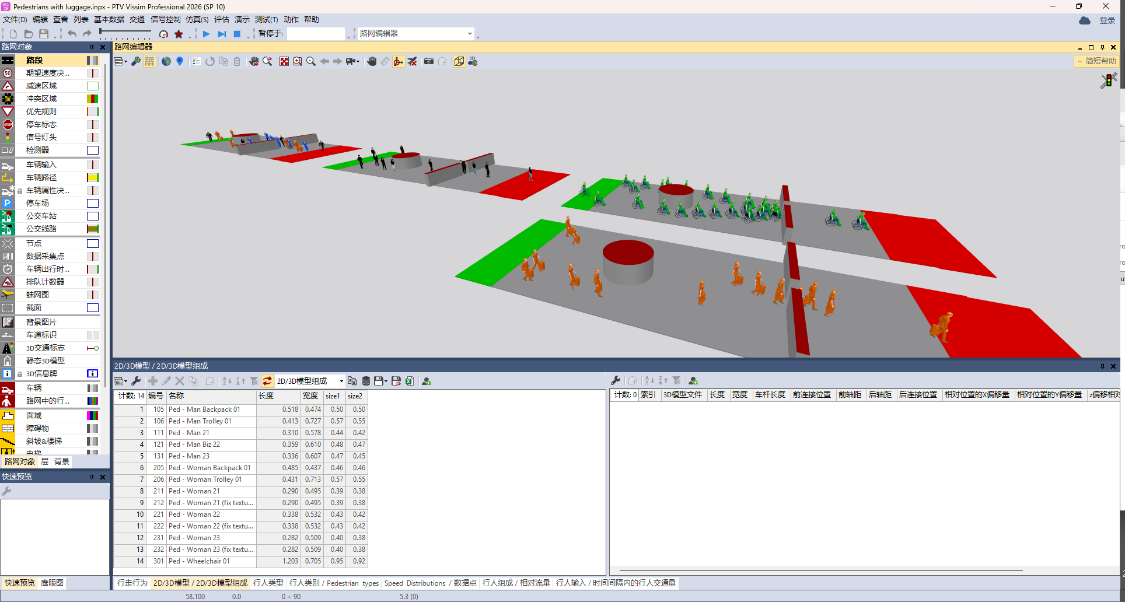Click the stop simulation square icon
The image size is (1125, 602).
point(237,34)
